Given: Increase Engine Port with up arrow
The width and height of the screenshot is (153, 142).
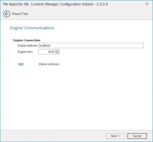Looking at the screenshot, I should 57,50.
